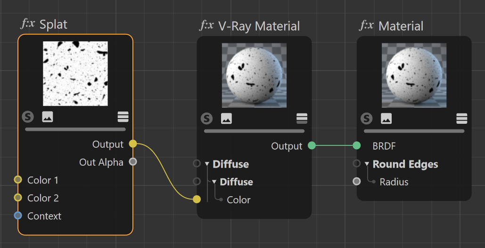The height and width of the screenshot is (248, 485).
Task: Collapse the top-level Diffuse group
Action: pos(207,164)
